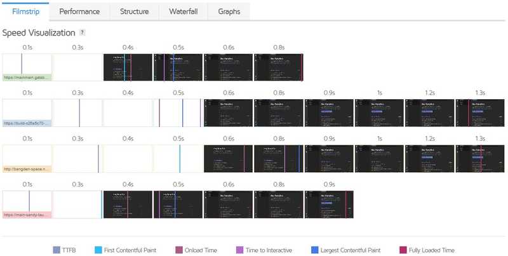The height and width of the screenshot is (256, 508).
Task: Click the Fully Loaded Time legend swatch
Action: pos(401,250)
